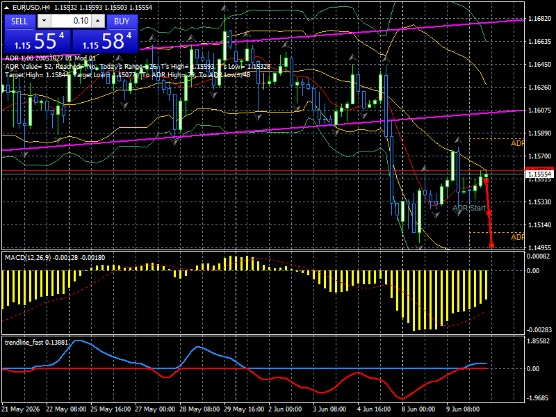Select the middle anchor of red trendline

tap(489, 213)
